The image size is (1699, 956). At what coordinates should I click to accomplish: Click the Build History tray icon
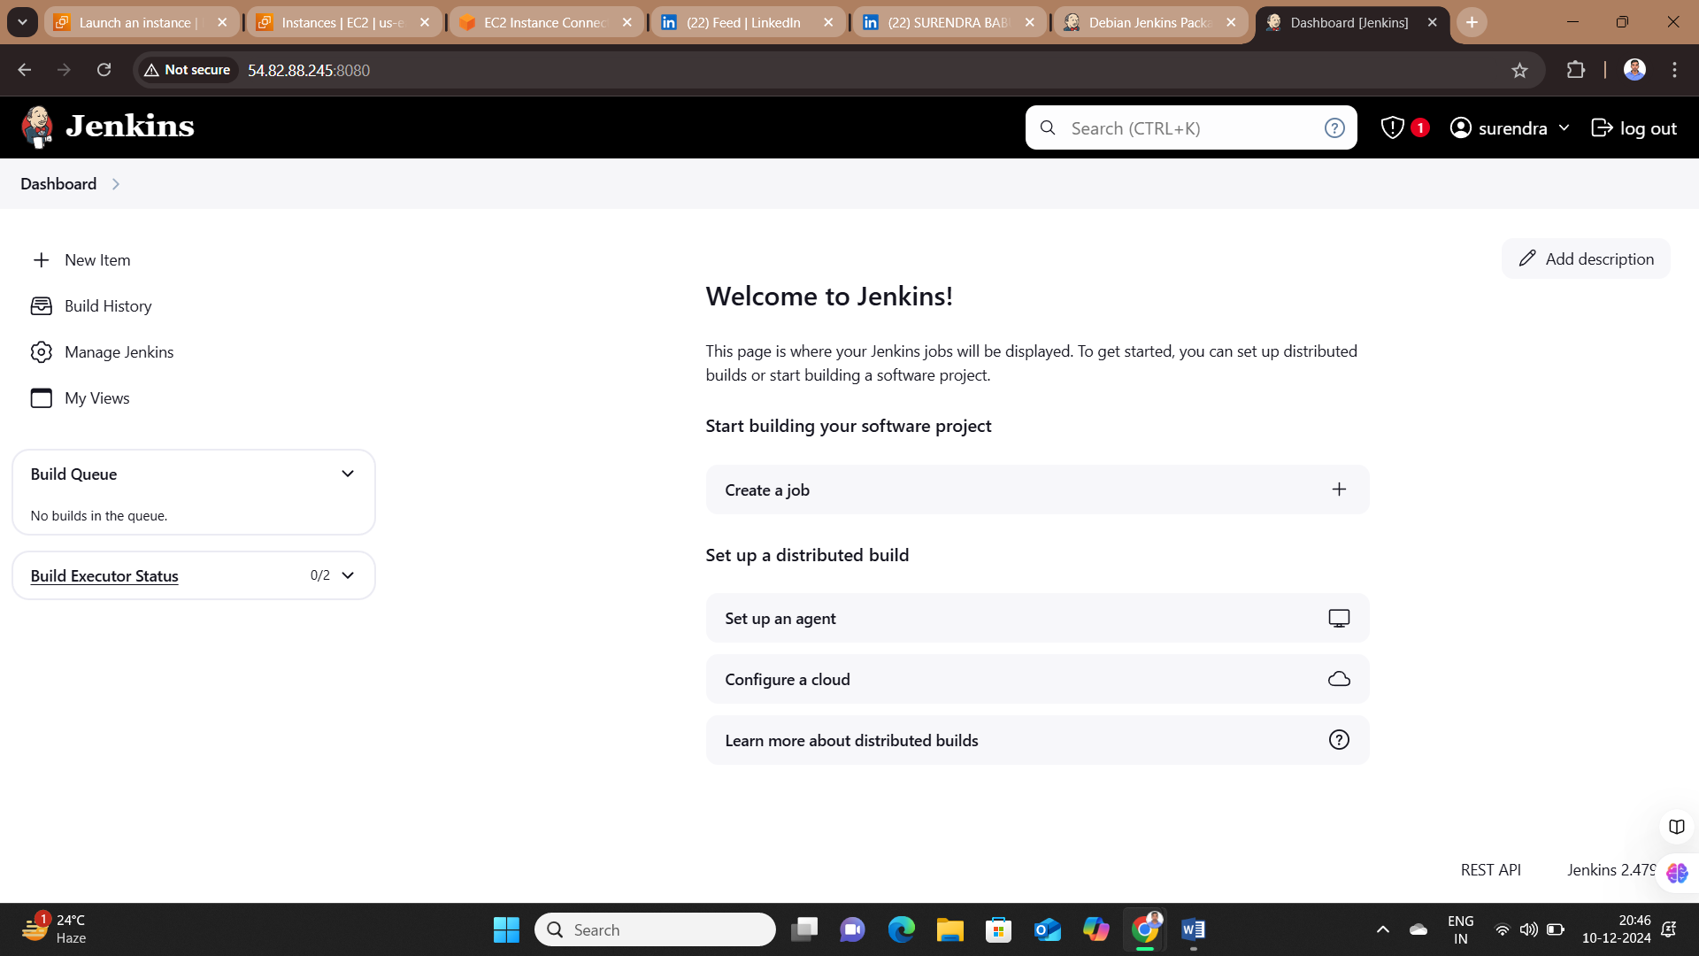click(x=41, y=306)
